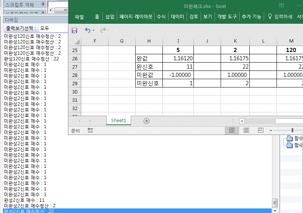
Task: Click the zoom slider handle
Action: pos(292,130)
